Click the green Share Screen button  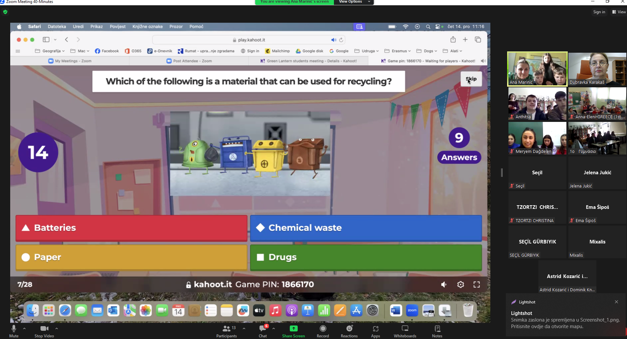pyautogui.click(x=293, y=331)
